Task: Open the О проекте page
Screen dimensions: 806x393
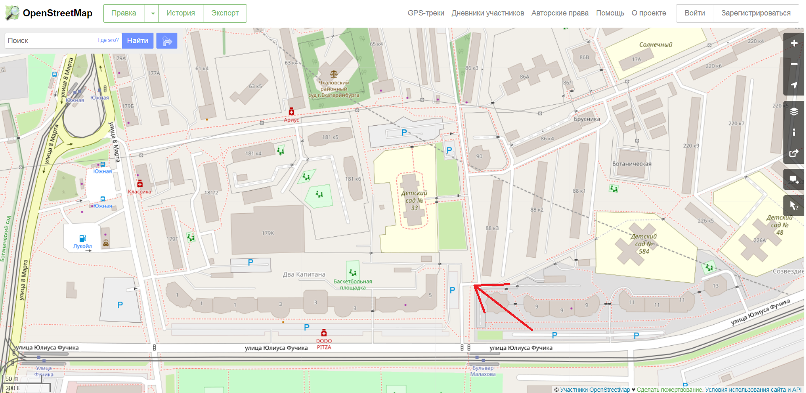Action: pyautogui.click(x=649, y=13)
